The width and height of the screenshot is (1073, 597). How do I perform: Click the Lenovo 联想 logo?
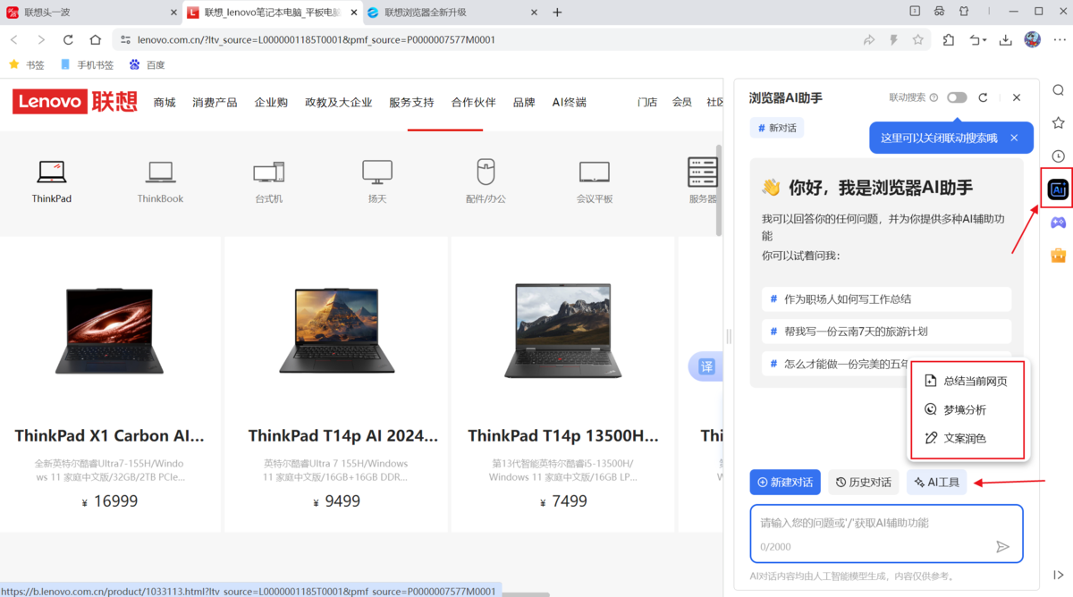[75, 102]
